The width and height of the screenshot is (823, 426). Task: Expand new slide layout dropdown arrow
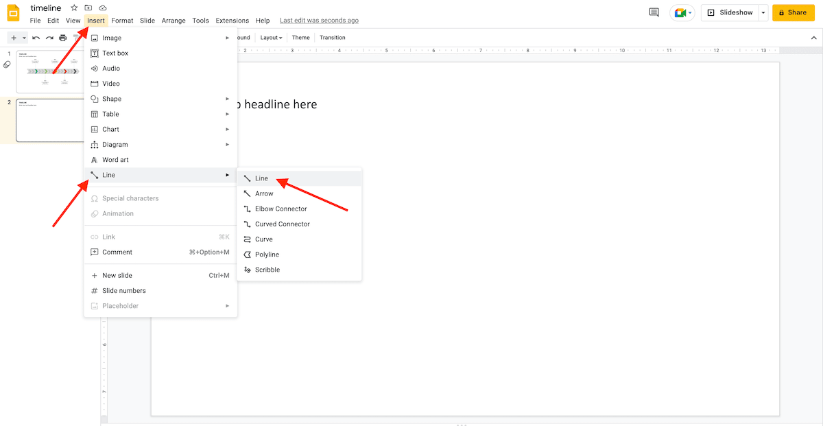tap(24, 38)
